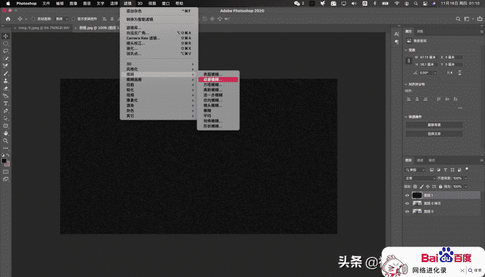Click the flip horizontal icon in Properties
The width and height of the screenshot is (485, 277).
click(449, 73)
